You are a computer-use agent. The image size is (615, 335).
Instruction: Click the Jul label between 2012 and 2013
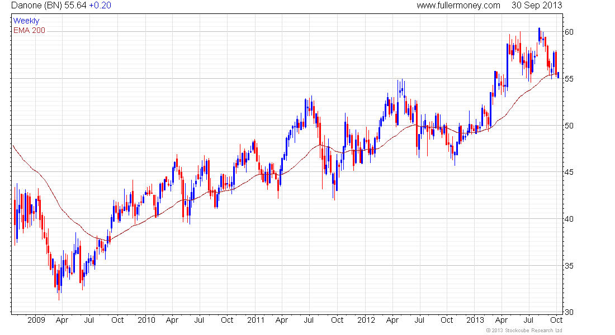tap(419, 320)
